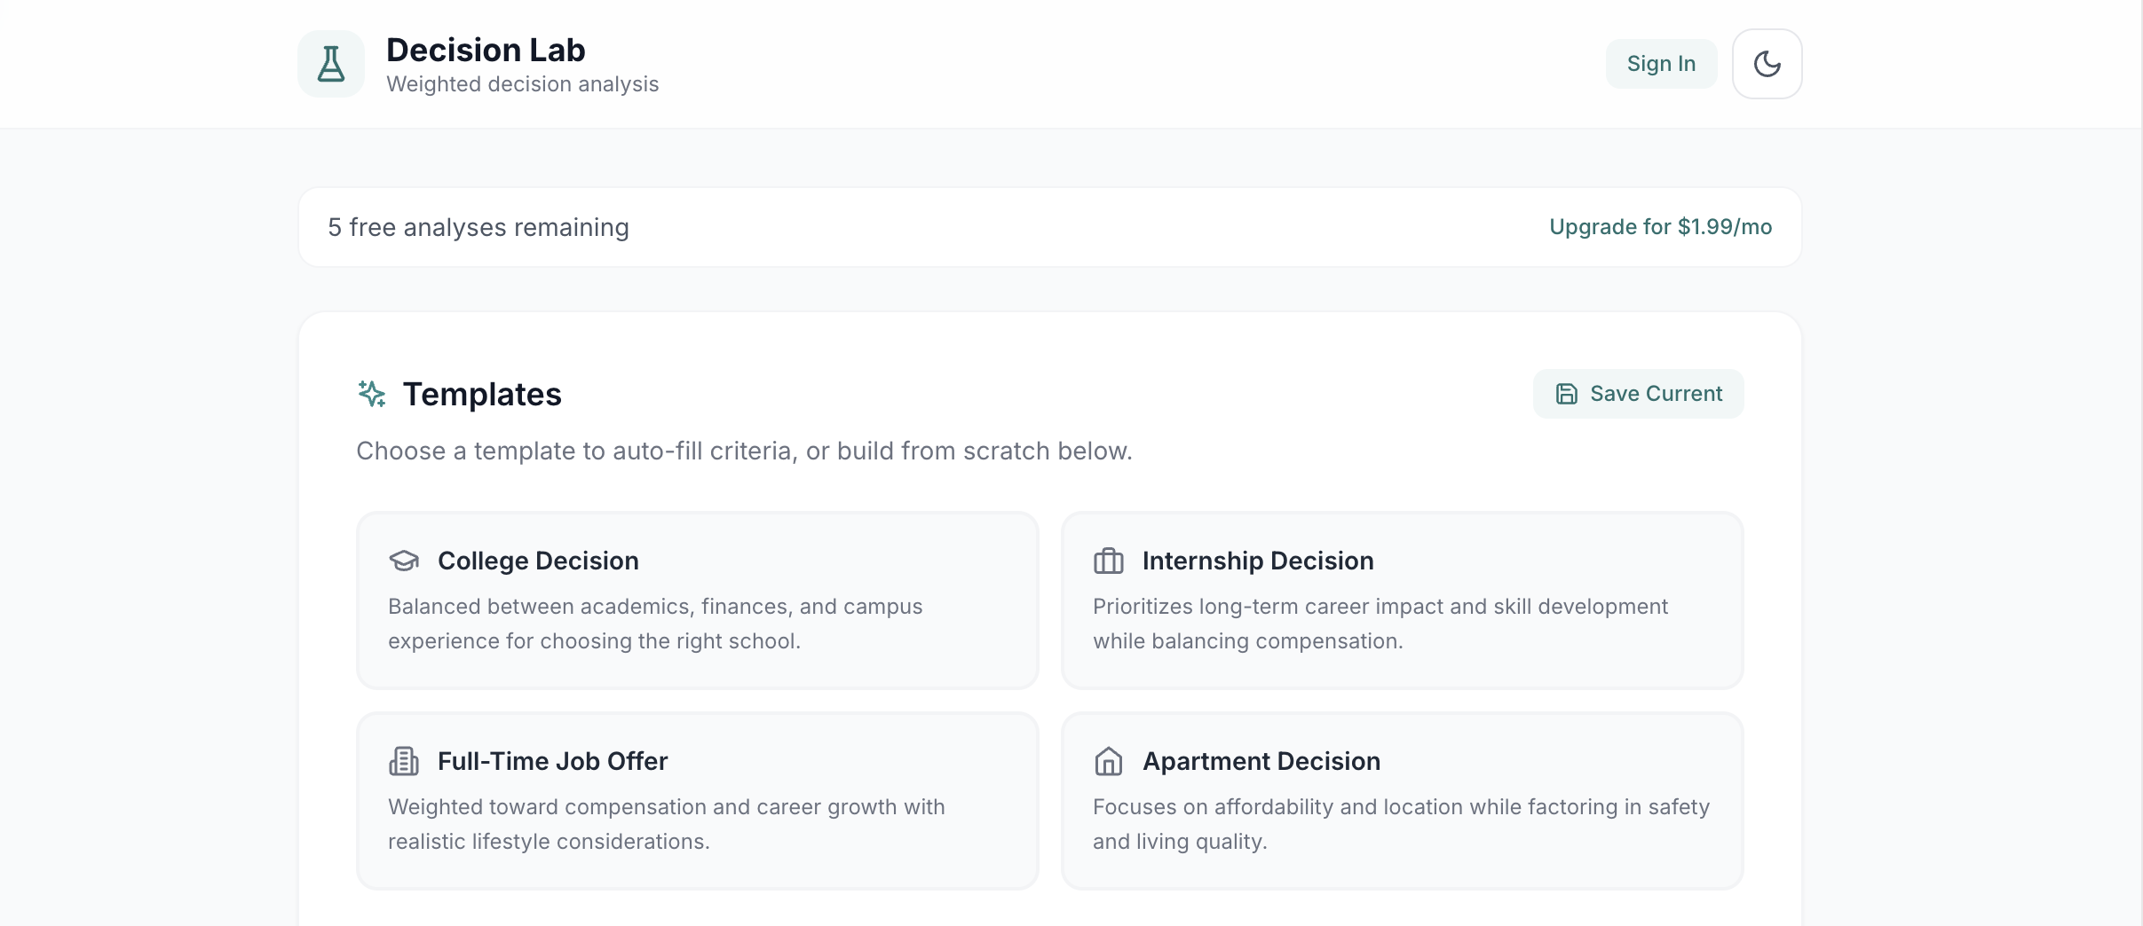Click the Templates heading
Viewport: 2143px width, 926px height.
point(482,394)
